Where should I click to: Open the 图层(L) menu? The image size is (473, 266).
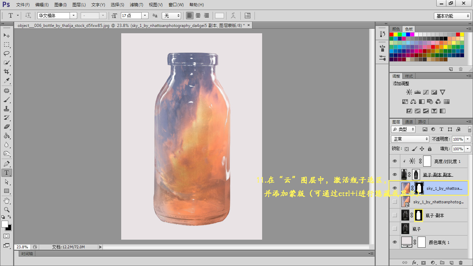point(79,5)
